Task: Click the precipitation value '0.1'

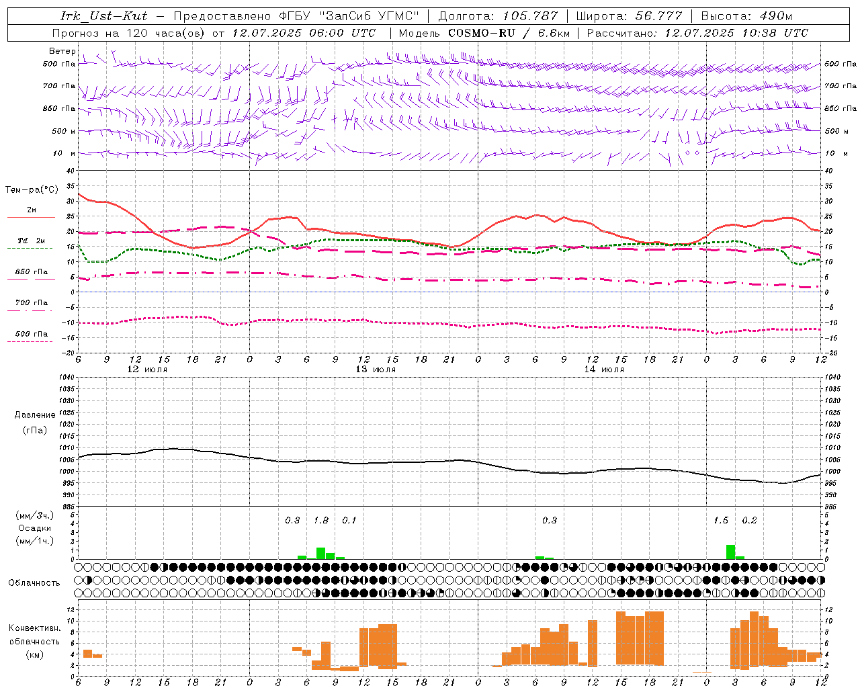Action: tap(349, 520)
